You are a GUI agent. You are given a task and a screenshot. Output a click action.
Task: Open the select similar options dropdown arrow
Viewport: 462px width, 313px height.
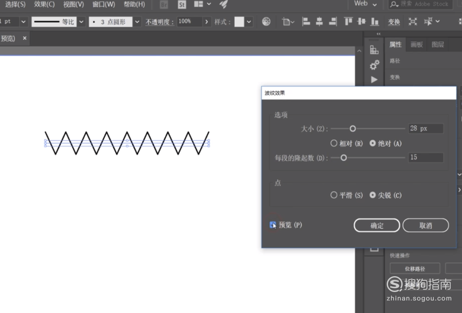438,21
